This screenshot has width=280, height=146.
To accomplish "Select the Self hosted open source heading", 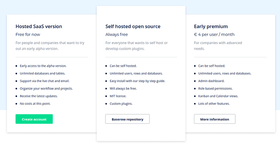I will tap(133, 26).
